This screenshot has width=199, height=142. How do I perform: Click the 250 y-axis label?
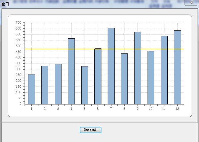point(19,75)
